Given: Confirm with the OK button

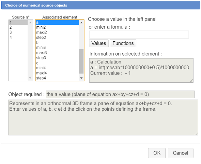Looking at the screenshot, I should coord(157,153).
